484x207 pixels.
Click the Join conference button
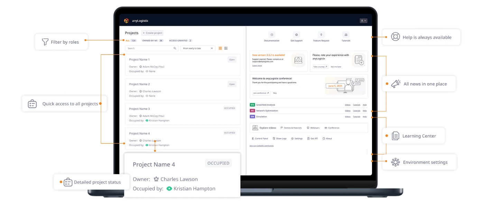261,93
